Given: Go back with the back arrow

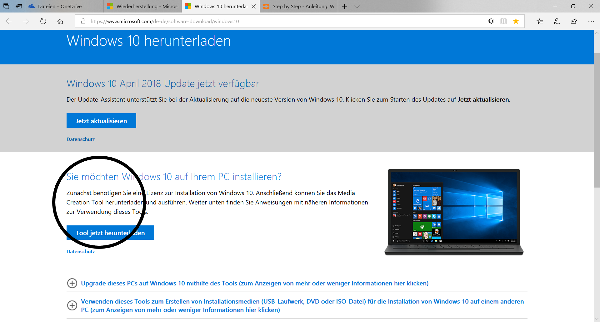Looking at the screenshot, I should pos(9,21).
